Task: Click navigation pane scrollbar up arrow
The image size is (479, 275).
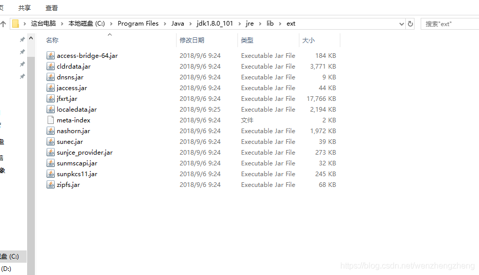Action: (31, 38)
